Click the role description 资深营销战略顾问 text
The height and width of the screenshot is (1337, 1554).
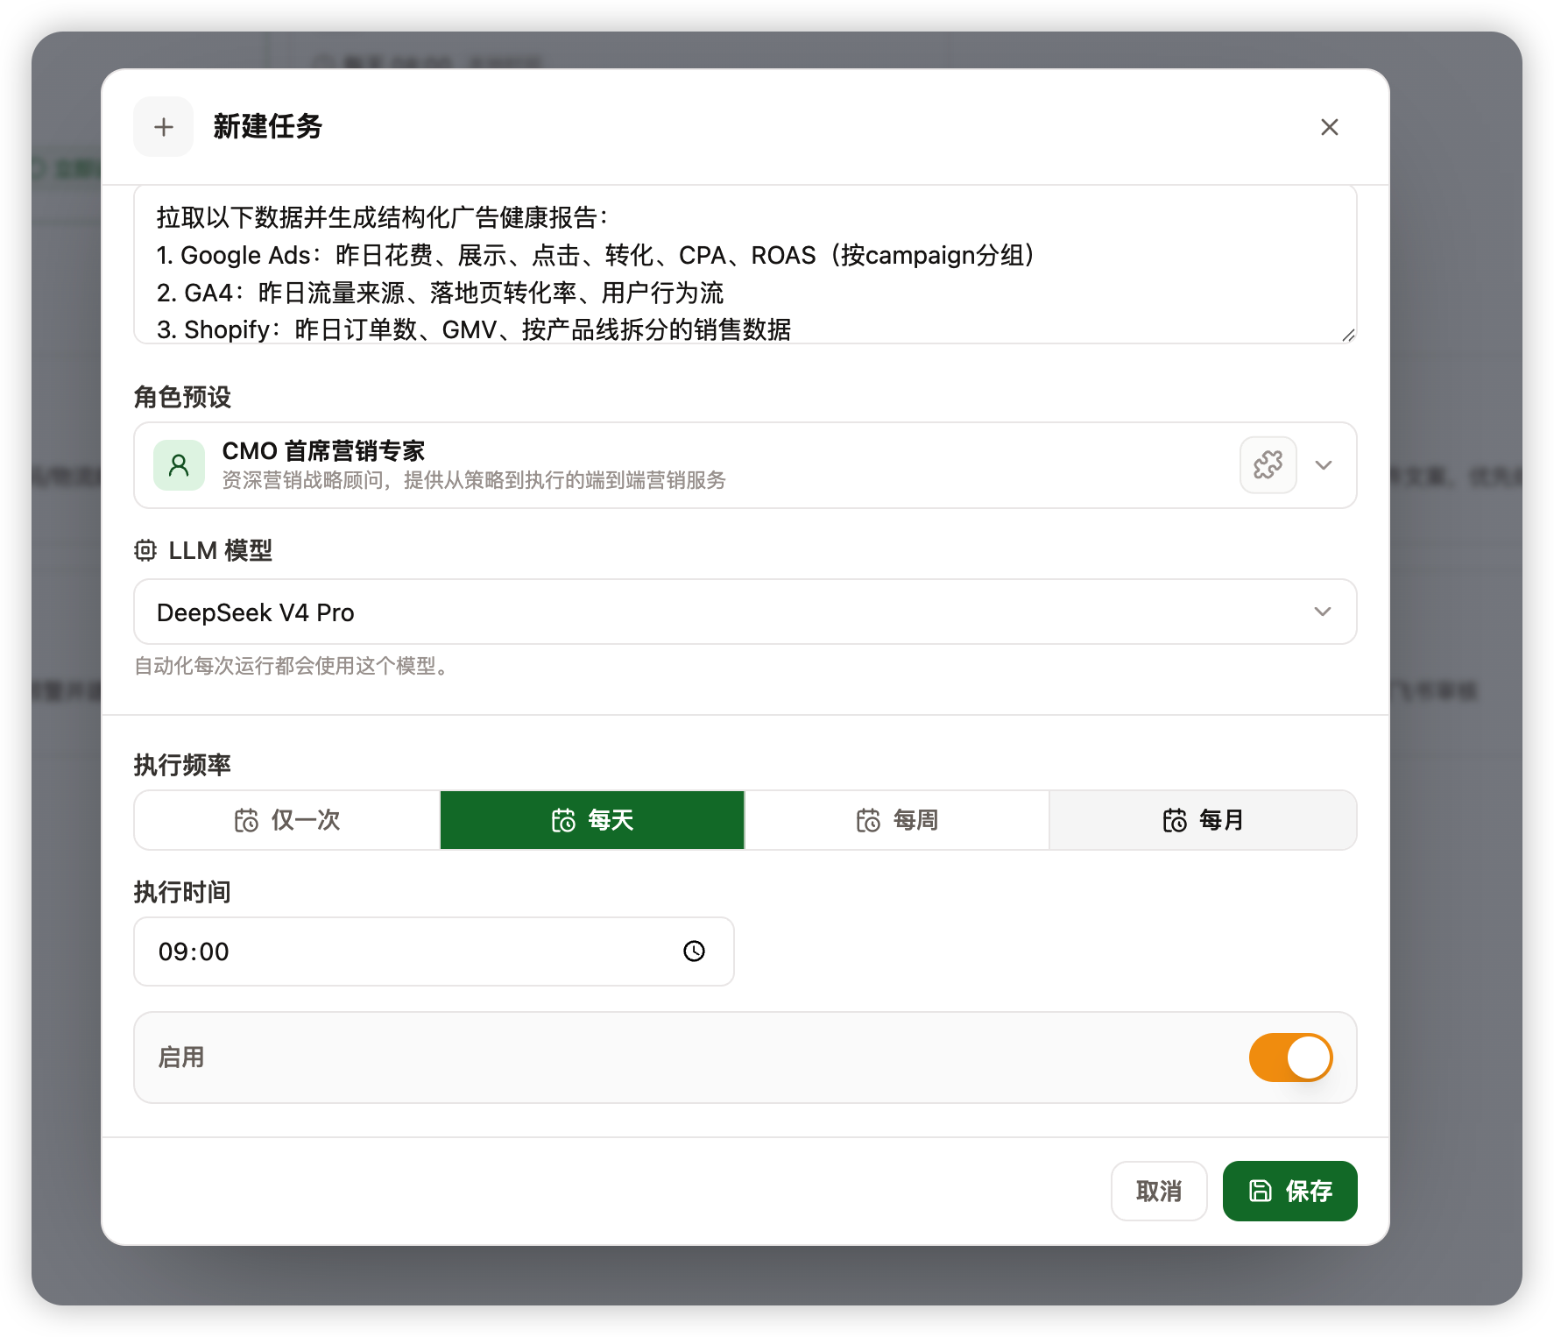coord(474,480)
